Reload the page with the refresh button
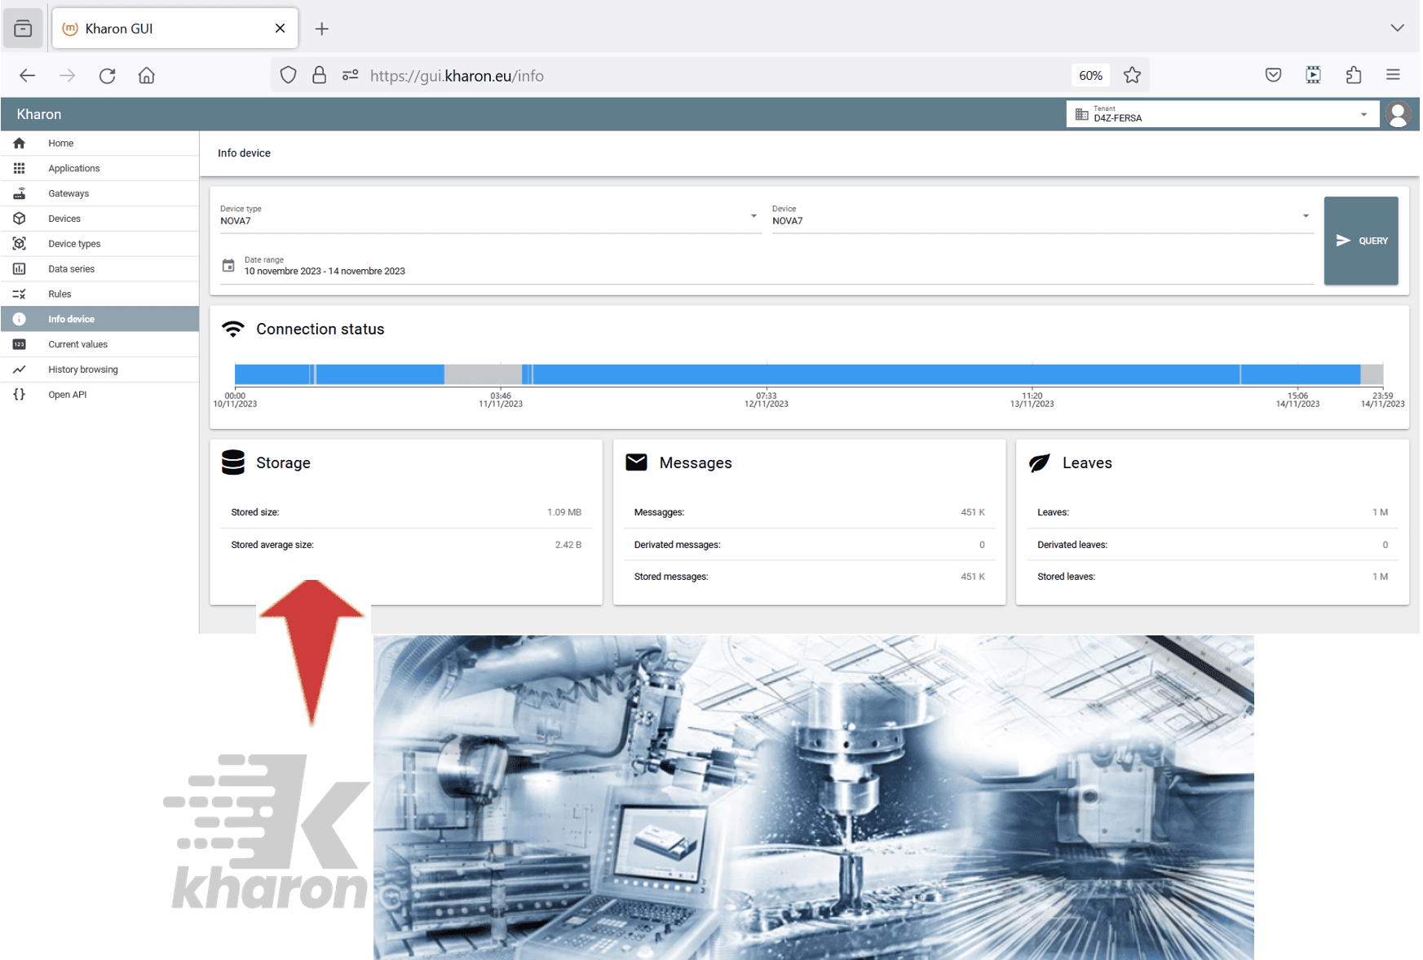The height and width of the screenshot is (960, 1423). 107,75
